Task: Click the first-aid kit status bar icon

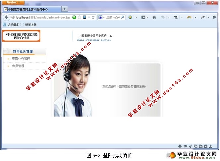Action: (x=206, y=146)
